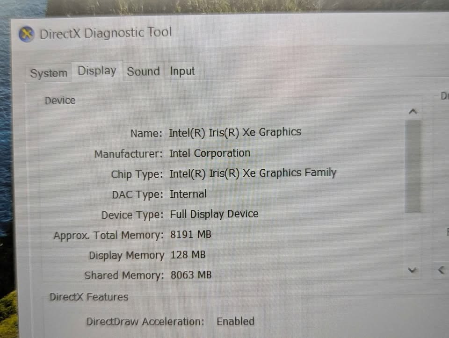Viewport: 449px width, 338px height.
Task: Open the Sound tab
Action: pyautogui.click(x=143, y=71)
